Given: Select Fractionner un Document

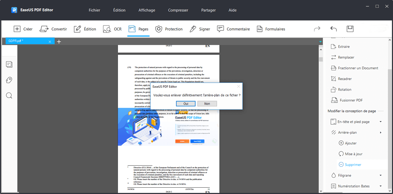Looking at the screenshot, I should tap(354, 68).
